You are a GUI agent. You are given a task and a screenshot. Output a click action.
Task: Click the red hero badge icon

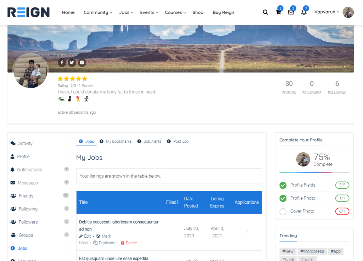78,99
